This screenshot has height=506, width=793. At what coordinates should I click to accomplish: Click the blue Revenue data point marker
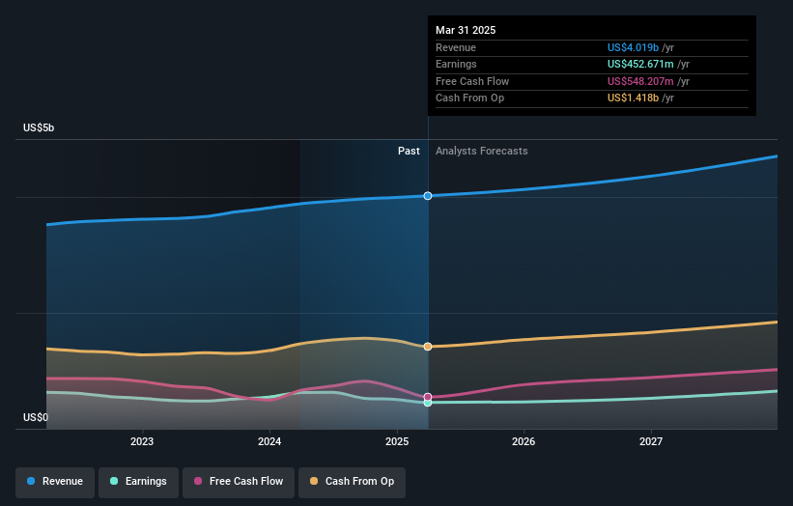point(428,196)
